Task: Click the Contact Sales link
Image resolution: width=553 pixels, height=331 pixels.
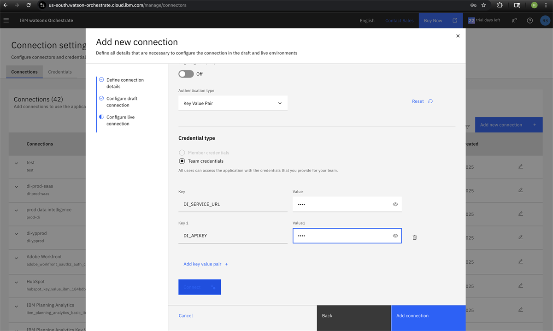Action: point(399,20)
